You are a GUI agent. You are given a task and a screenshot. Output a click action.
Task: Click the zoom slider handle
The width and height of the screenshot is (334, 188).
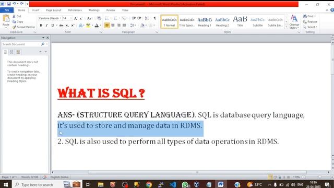click(x=320, y=177)
